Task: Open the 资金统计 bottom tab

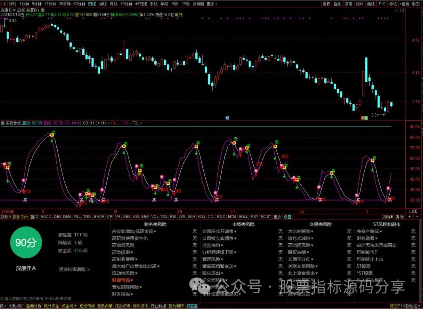Action: tap(69, 306)
